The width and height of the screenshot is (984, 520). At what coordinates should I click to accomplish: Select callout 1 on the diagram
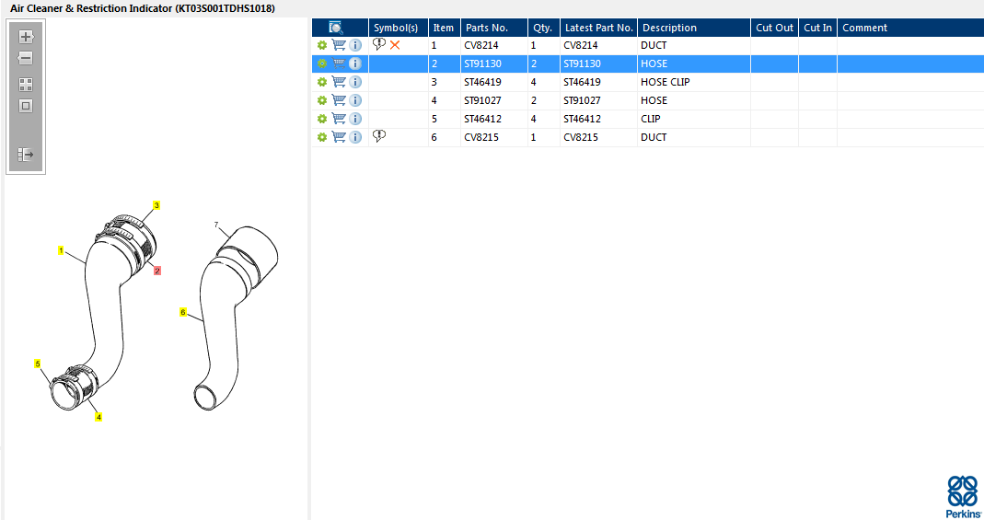(61, 250)
